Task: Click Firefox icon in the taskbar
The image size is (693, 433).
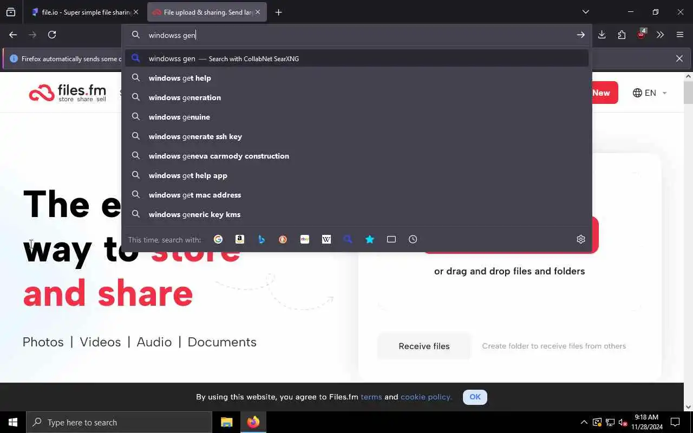Action: [x=253, y=422]
